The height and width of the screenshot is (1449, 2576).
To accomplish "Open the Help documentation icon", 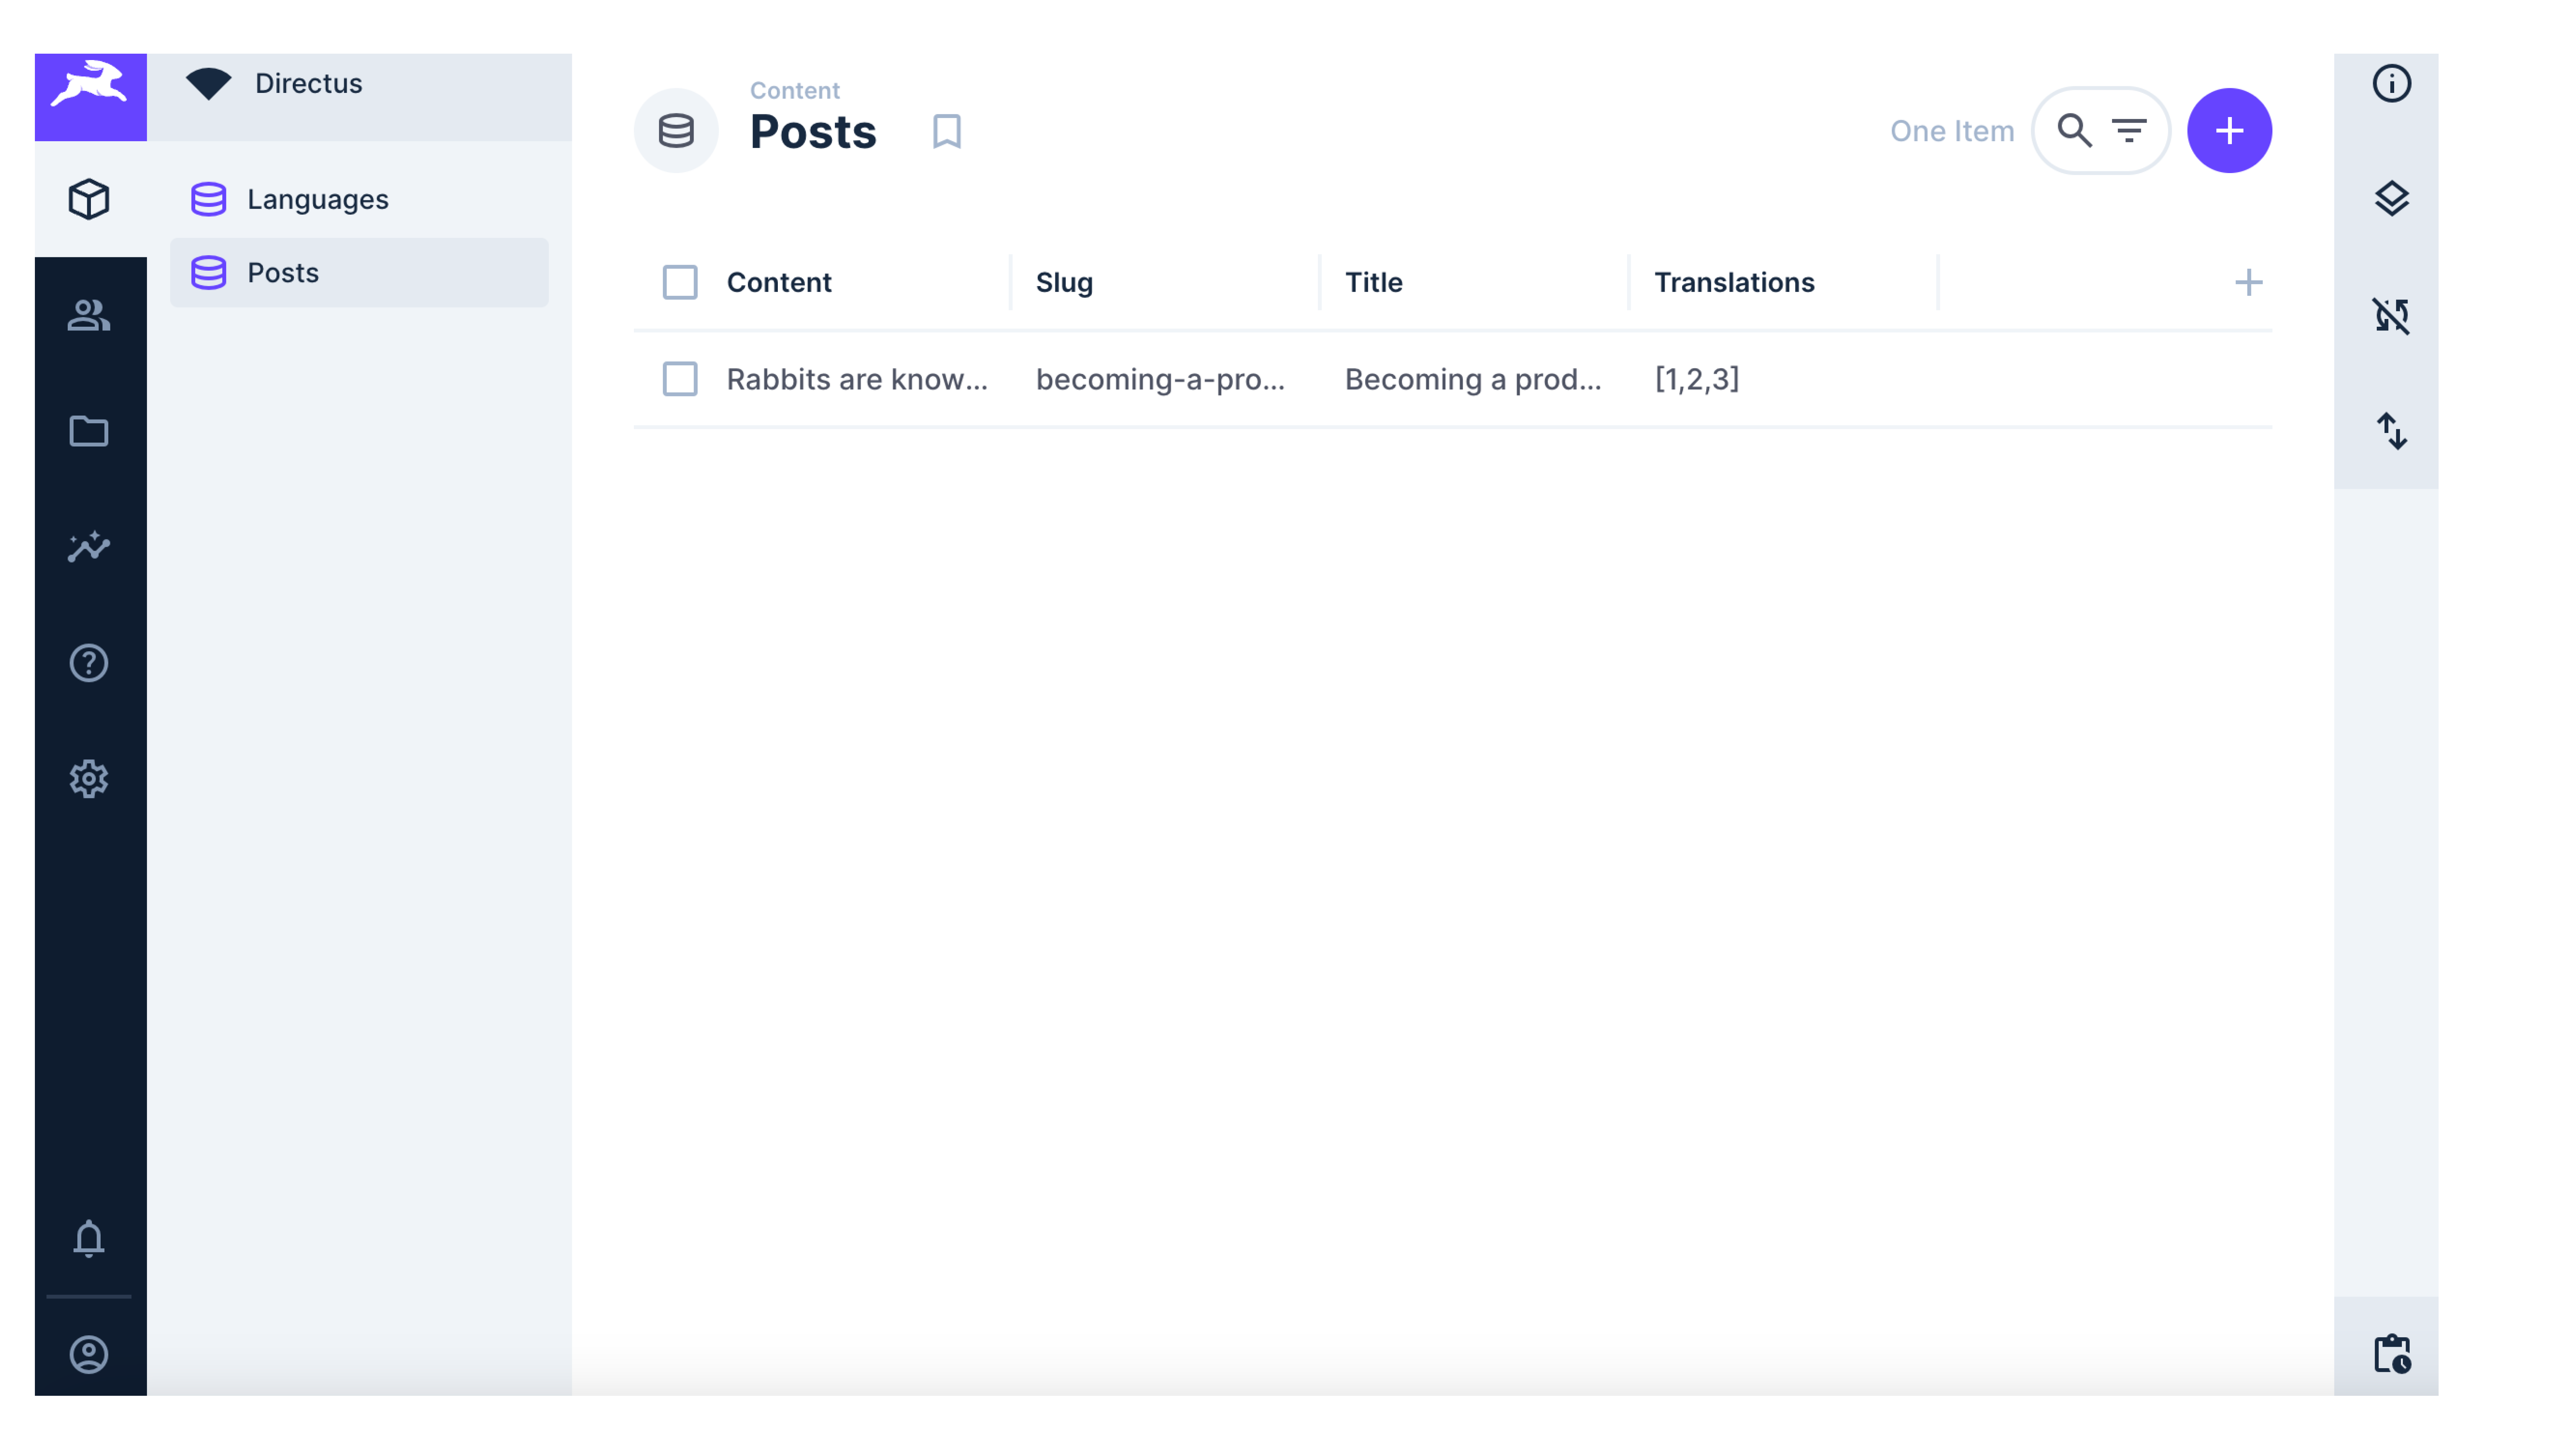I will (x=89, y=663).
